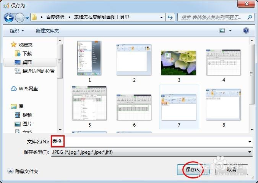Click the 保存(S) button
The image size is (258, 183).
click(193, 170)
